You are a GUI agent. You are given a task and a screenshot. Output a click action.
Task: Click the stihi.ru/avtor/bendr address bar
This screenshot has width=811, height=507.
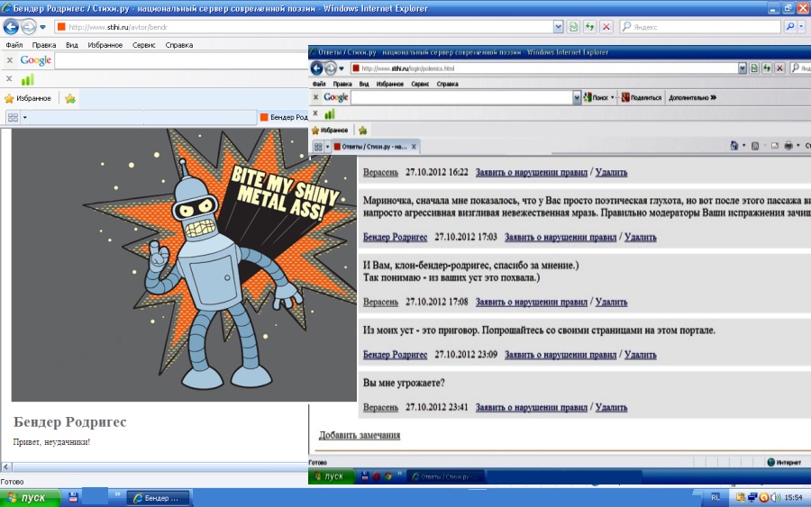303,27
